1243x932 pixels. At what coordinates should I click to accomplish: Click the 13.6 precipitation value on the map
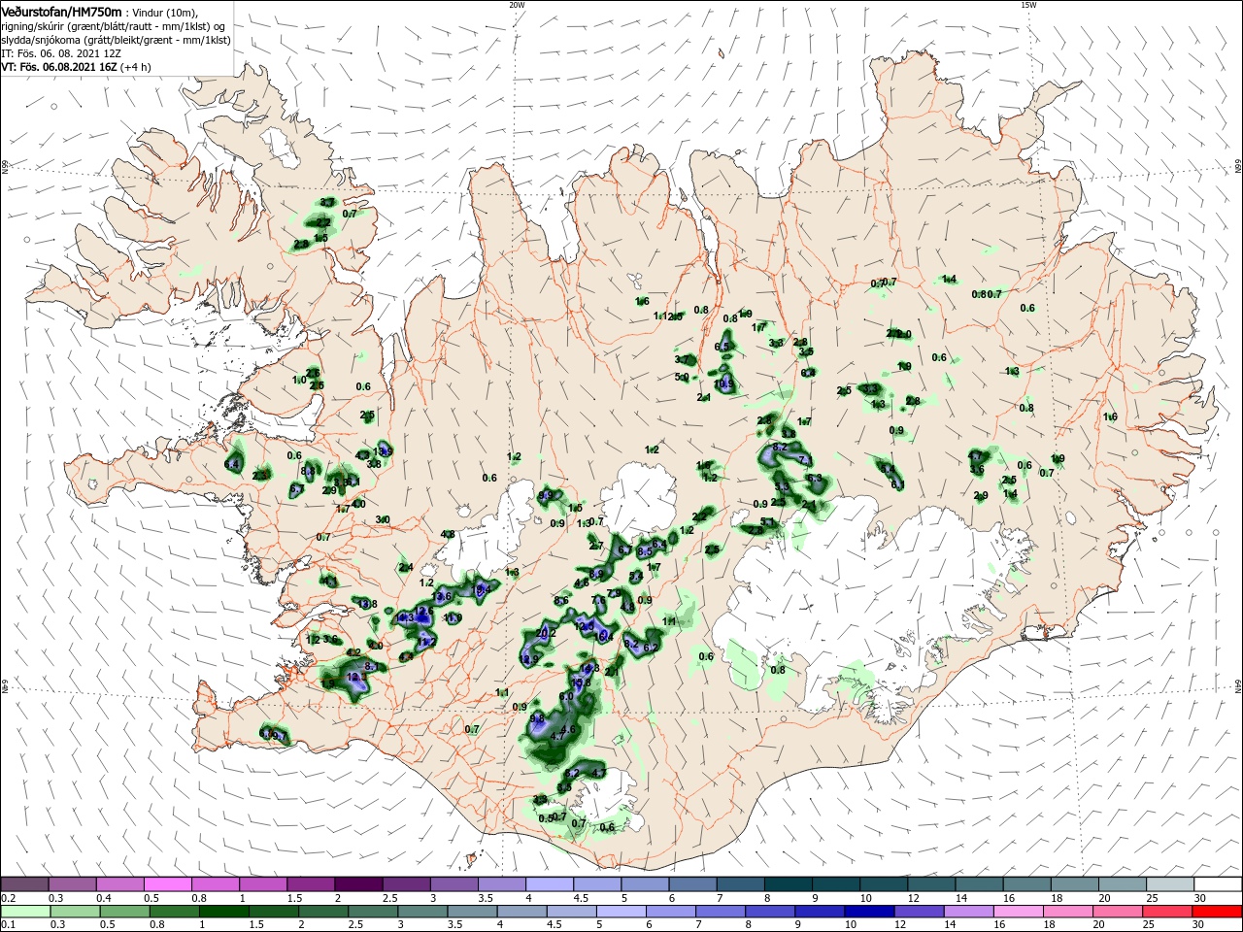point(442,596)
